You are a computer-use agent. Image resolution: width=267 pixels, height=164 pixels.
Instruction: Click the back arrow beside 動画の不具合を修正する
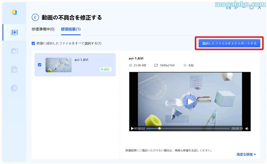(x=35, y=17)
